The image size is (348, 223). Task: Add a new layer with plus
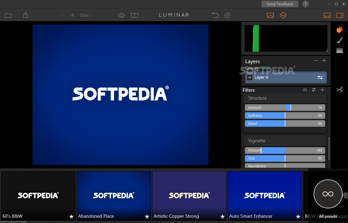[324, 61]
